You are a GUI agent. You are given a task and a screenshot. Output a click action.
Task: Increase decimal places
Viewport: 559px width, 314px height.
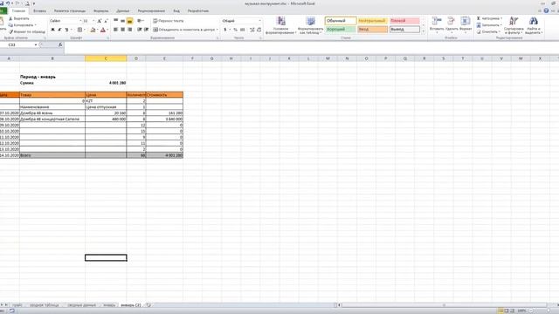[252, 30]
